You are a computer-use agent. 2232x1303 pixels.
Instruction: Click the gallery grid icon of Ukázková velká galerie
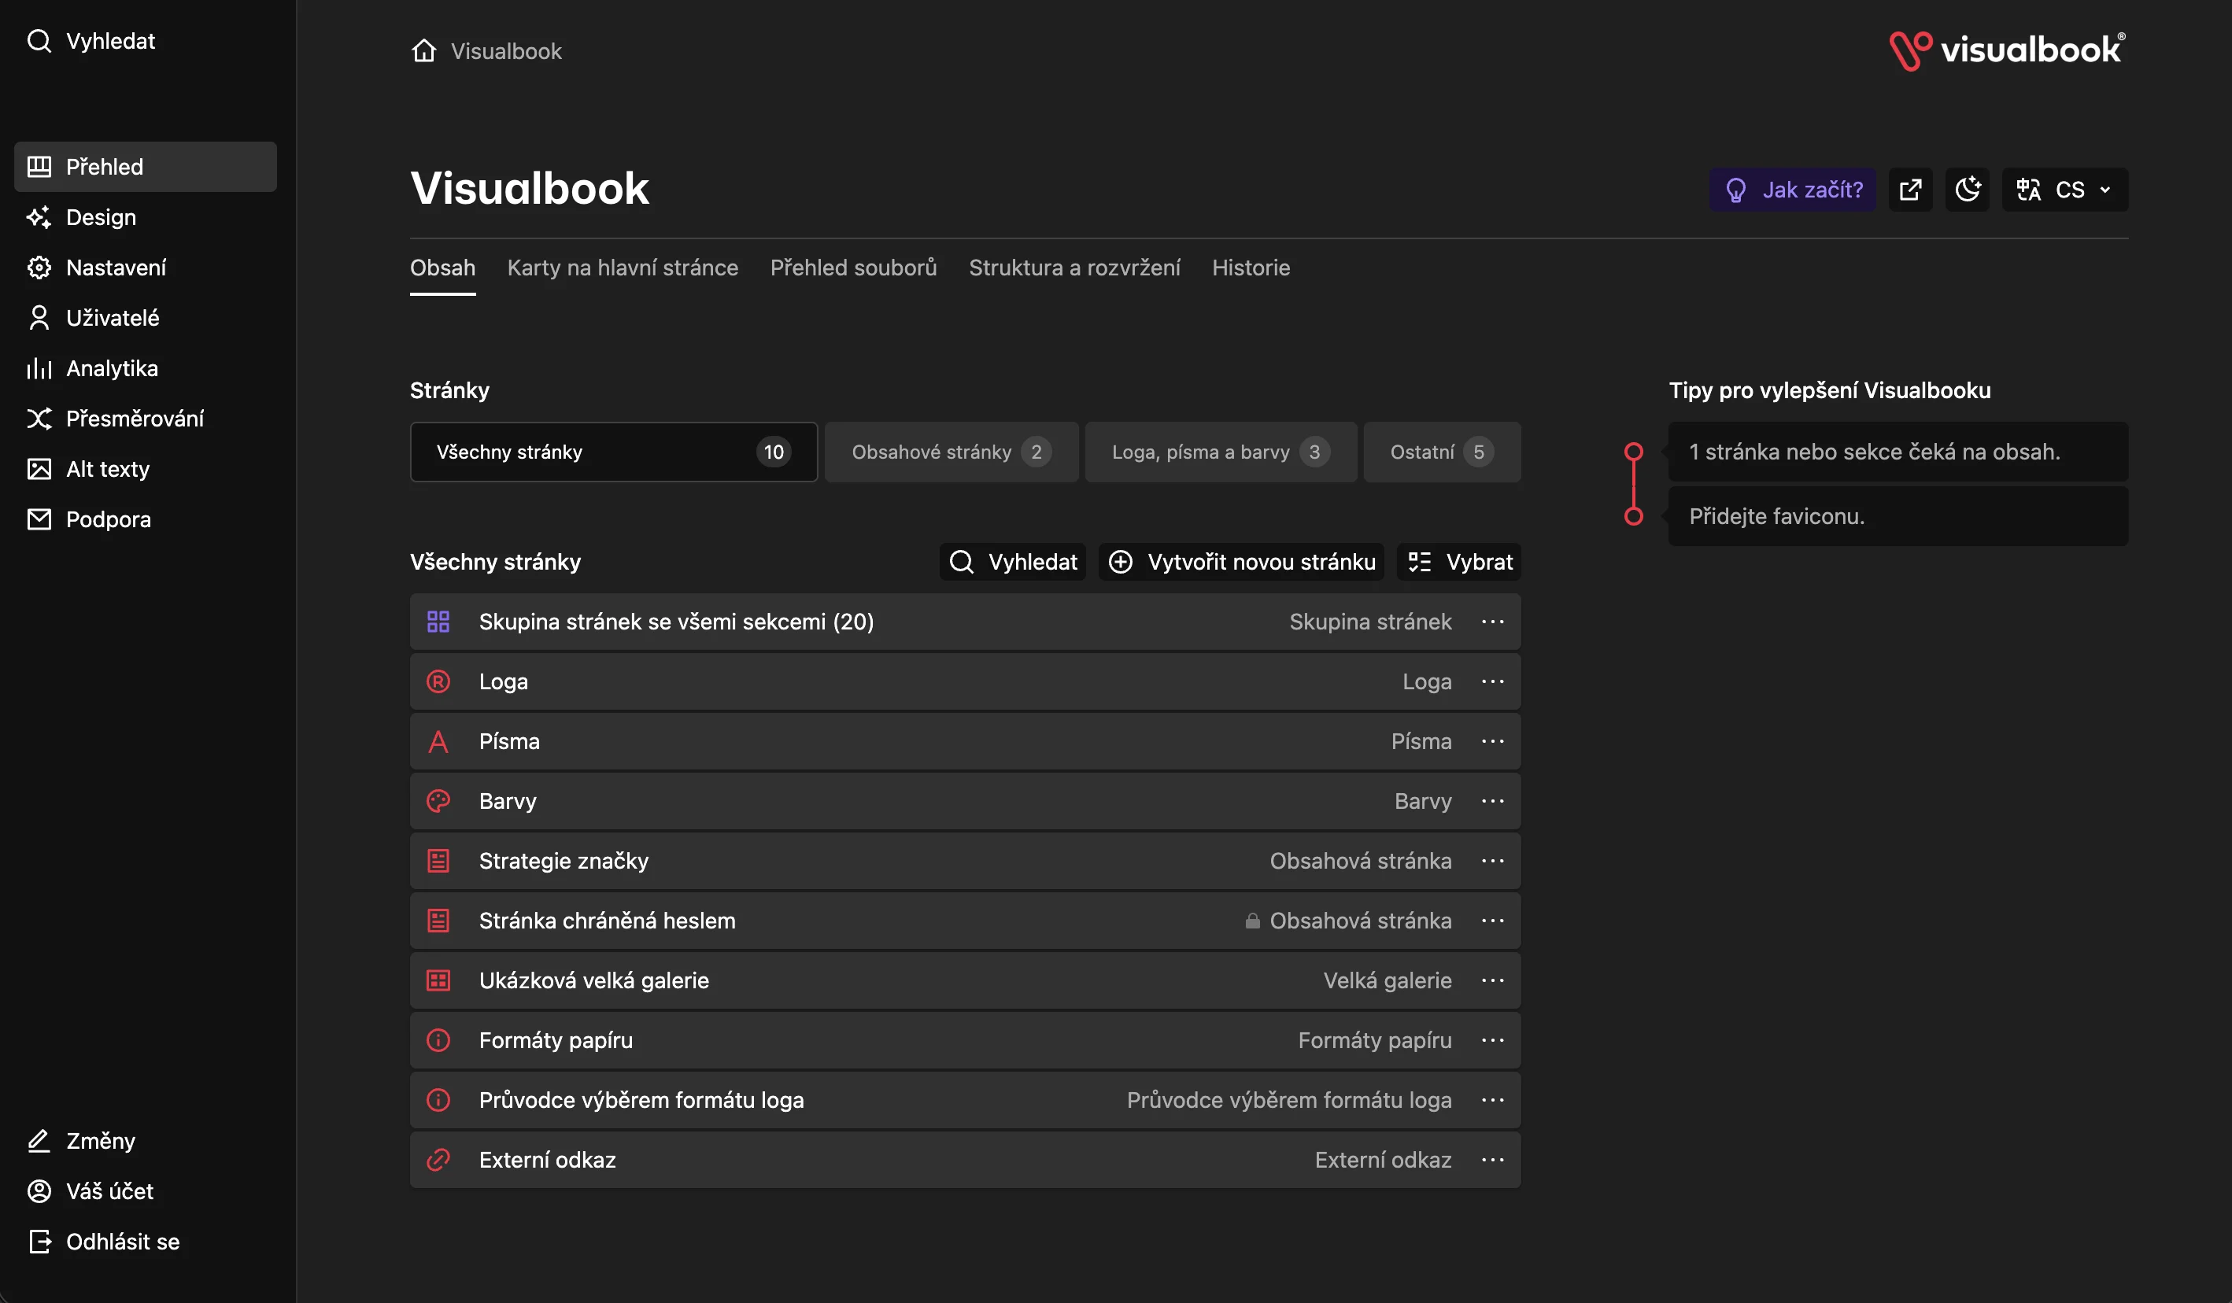[438, 980]
